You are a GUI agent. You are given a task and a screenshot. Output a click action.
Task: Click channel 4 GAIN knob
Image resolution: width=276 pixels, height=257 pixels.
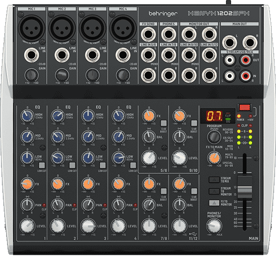[123, 75]
